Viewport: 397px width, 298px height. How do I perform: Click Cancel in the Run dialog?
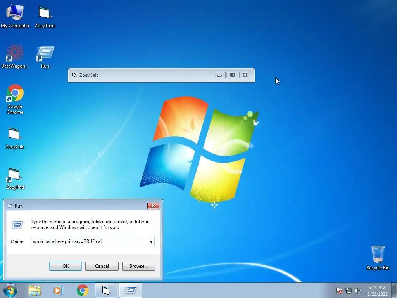pos(102,266)
